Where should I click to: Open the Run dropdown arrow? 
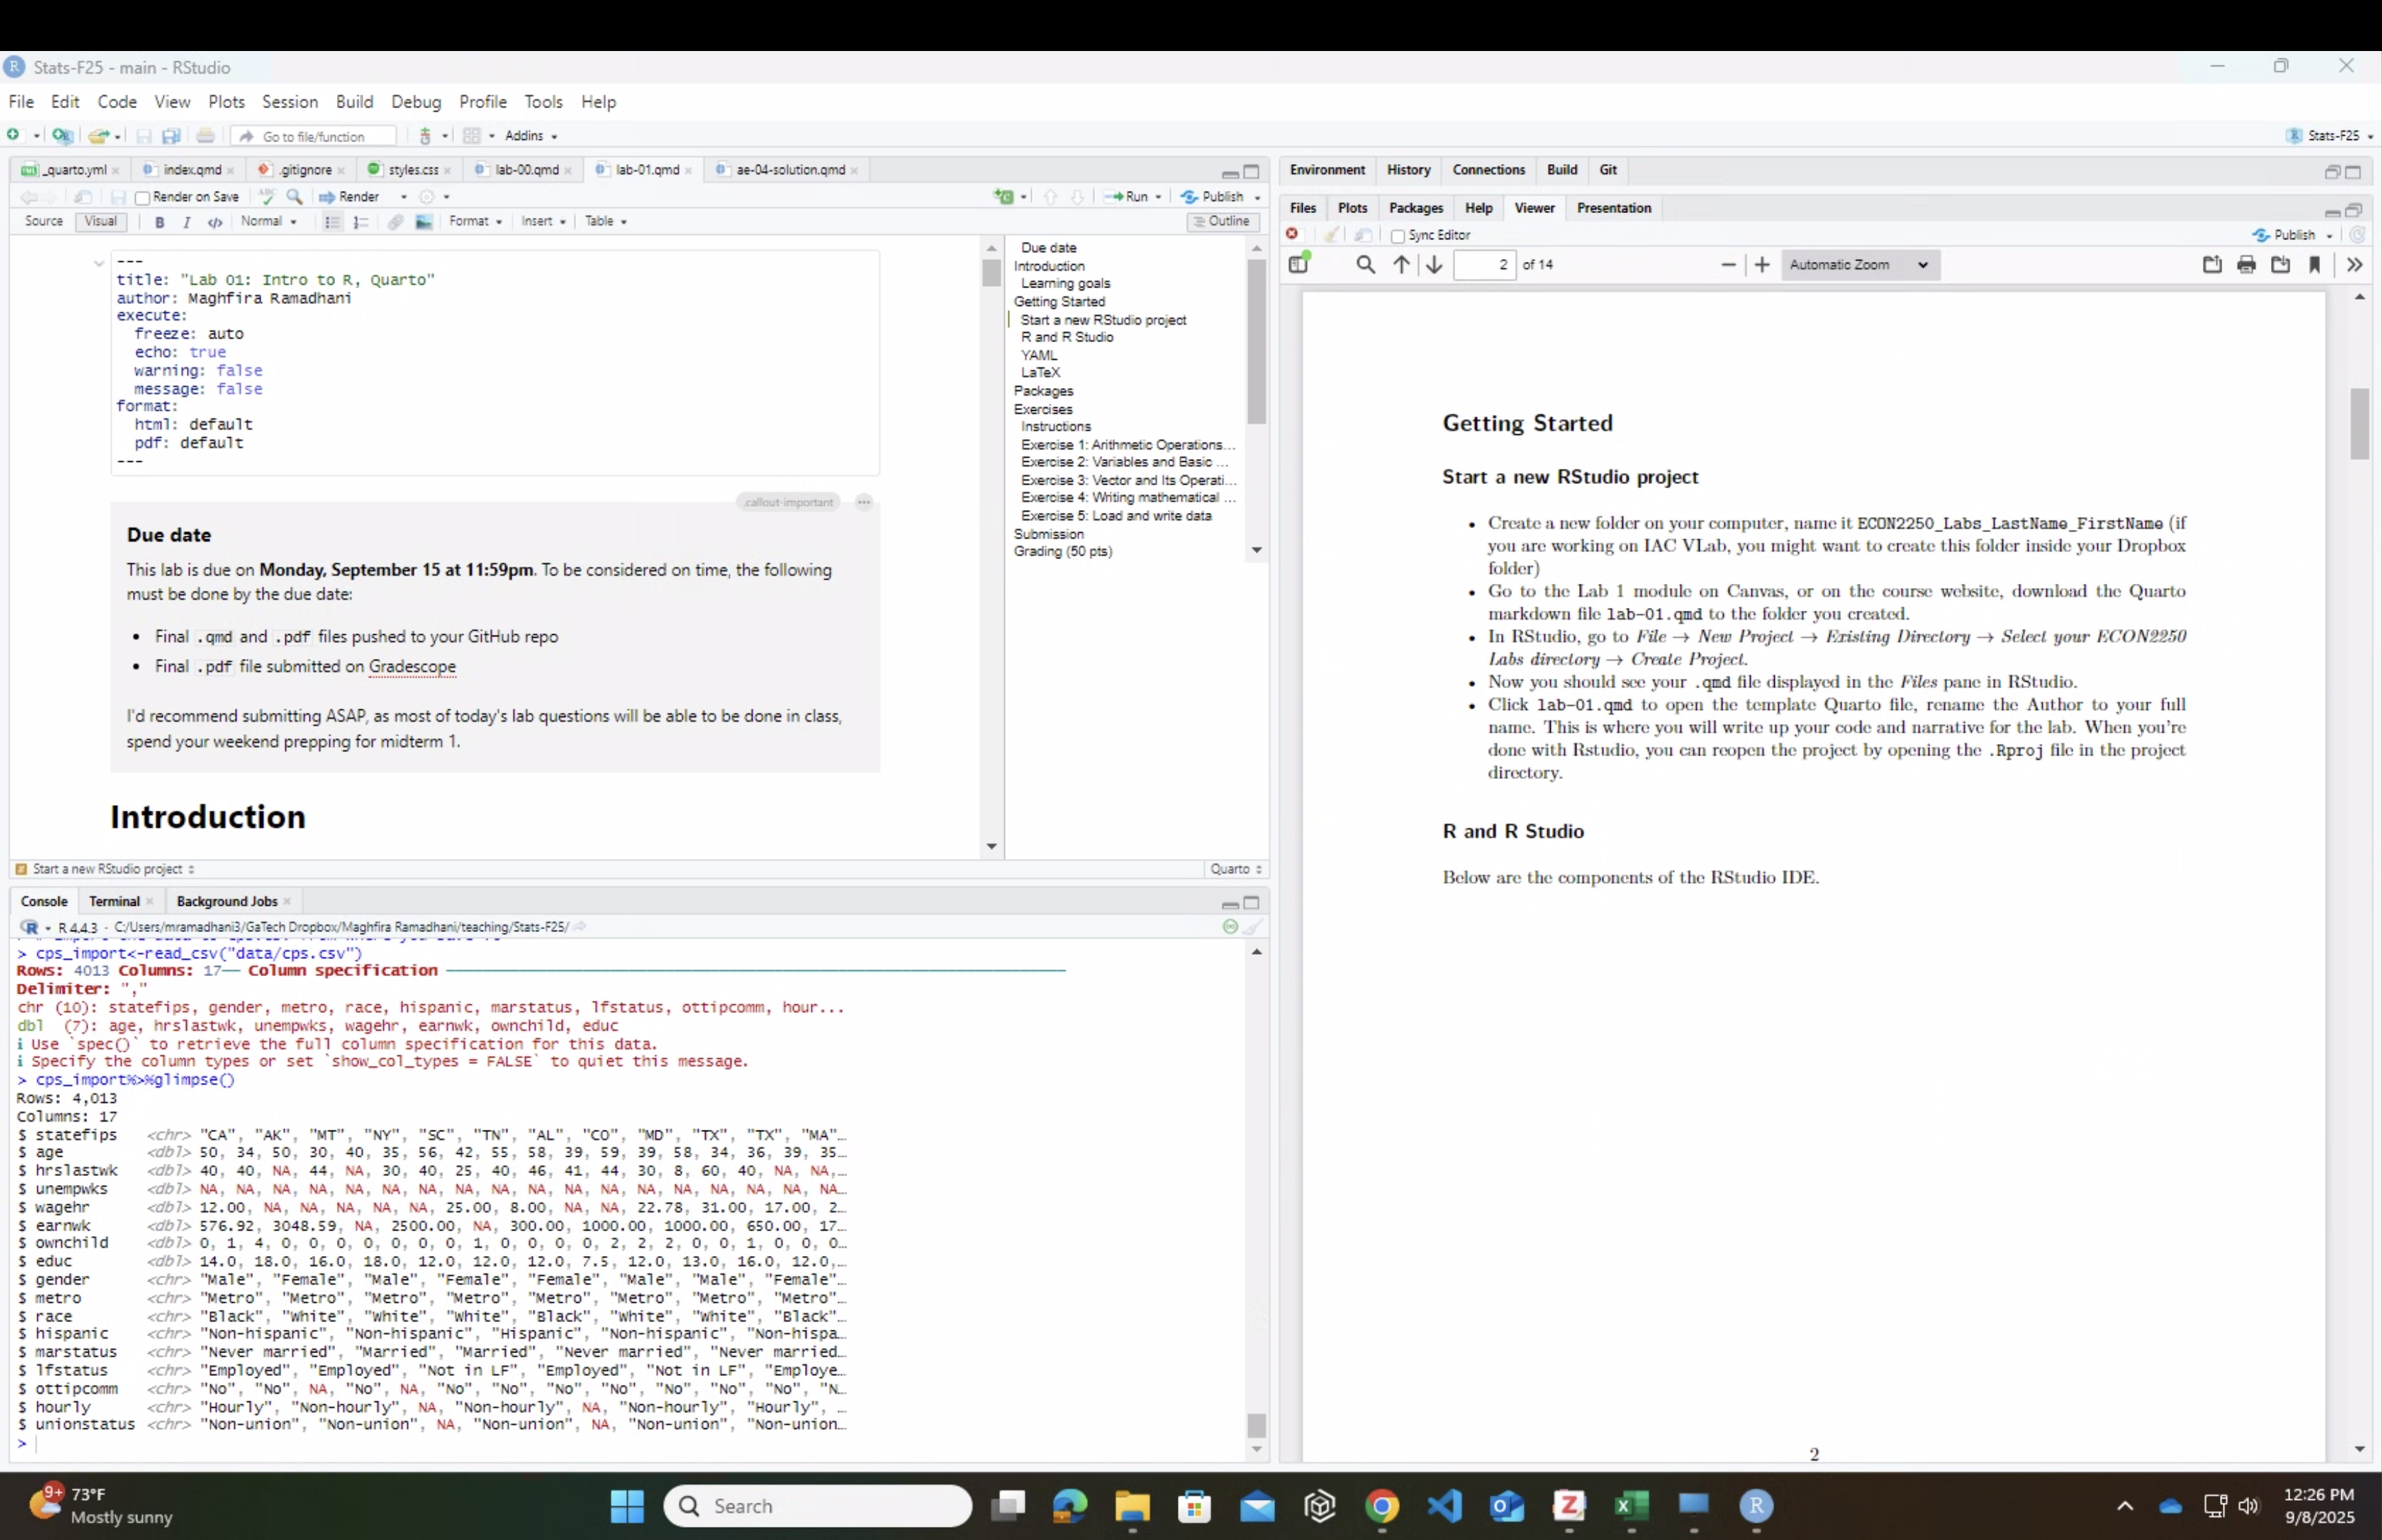pos(1157,197)
